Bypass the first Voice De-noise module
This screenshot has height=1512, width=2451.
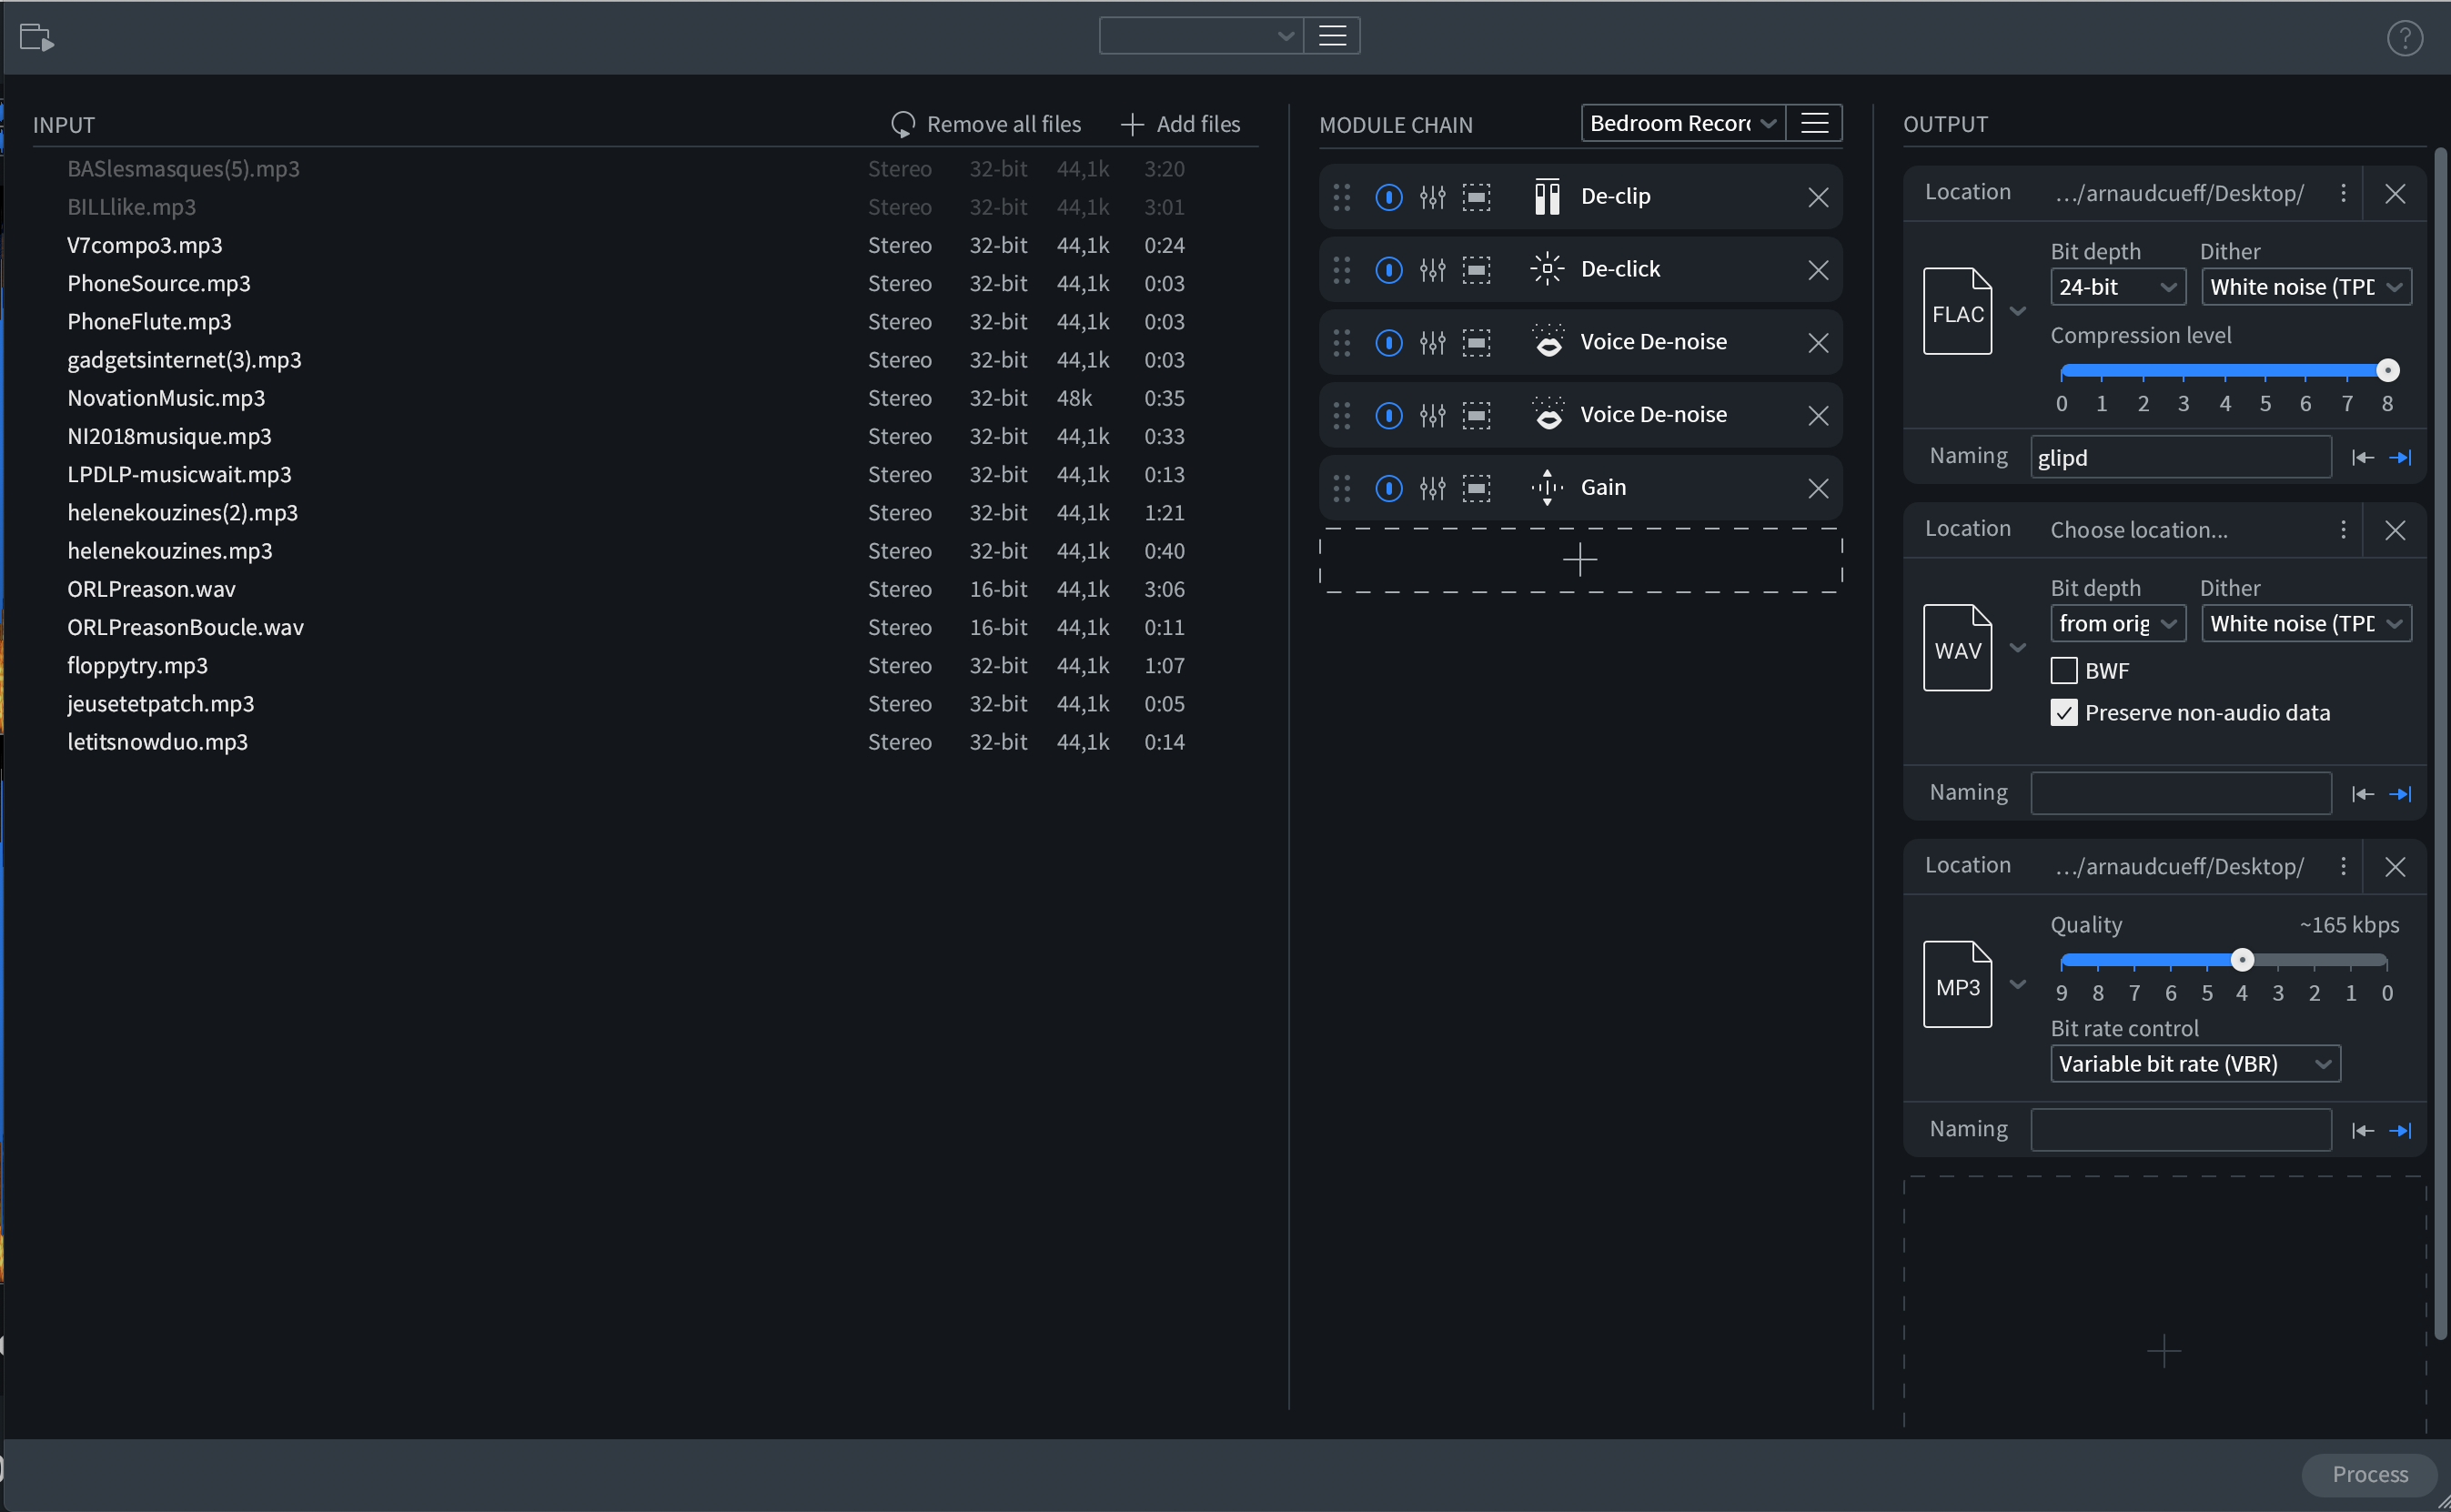click(x=1389, y=342)
